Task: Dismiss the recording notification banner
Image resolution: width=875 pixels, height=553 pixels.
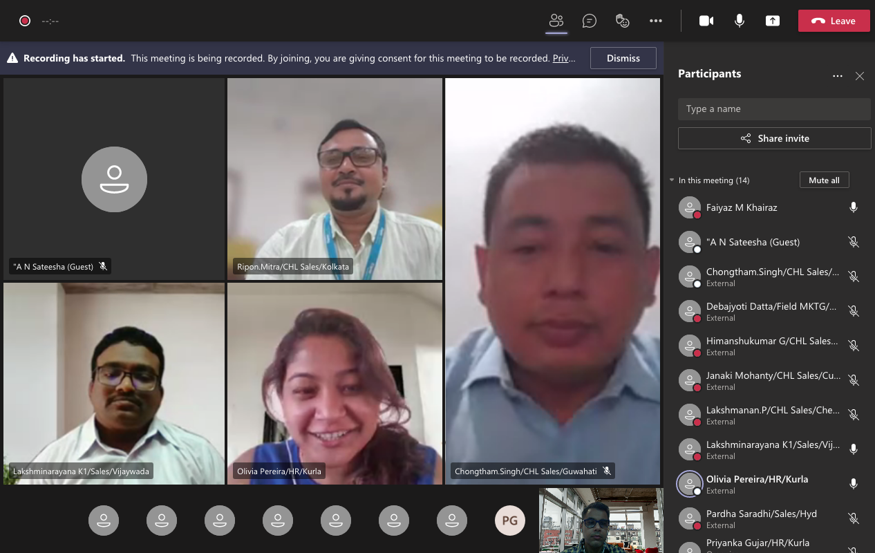Action: pyautogui.click(x=623, y=59)
